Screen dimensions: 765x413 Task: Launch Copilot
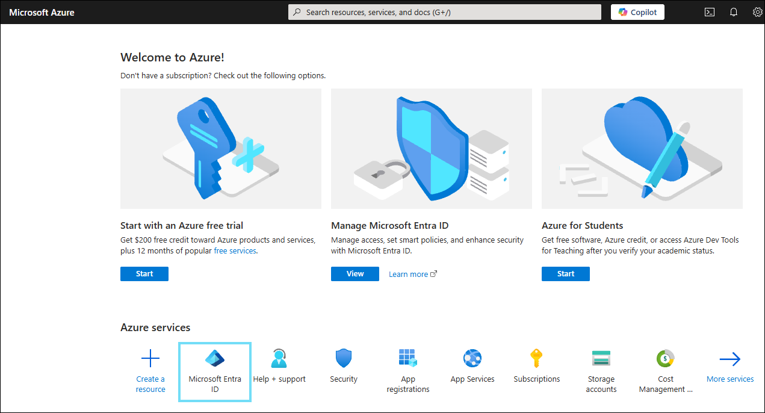tap(637, 11)
